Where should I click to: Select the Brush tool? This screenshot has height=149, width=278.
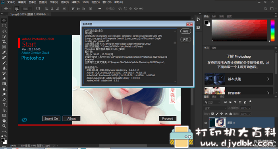point(4,63)
